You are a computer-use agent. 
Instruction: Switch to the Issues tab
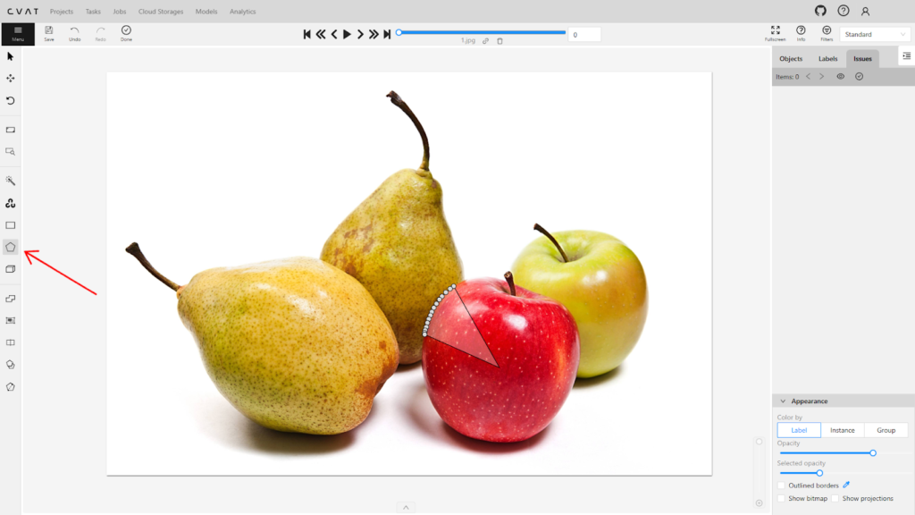click(x=862, y=58)
